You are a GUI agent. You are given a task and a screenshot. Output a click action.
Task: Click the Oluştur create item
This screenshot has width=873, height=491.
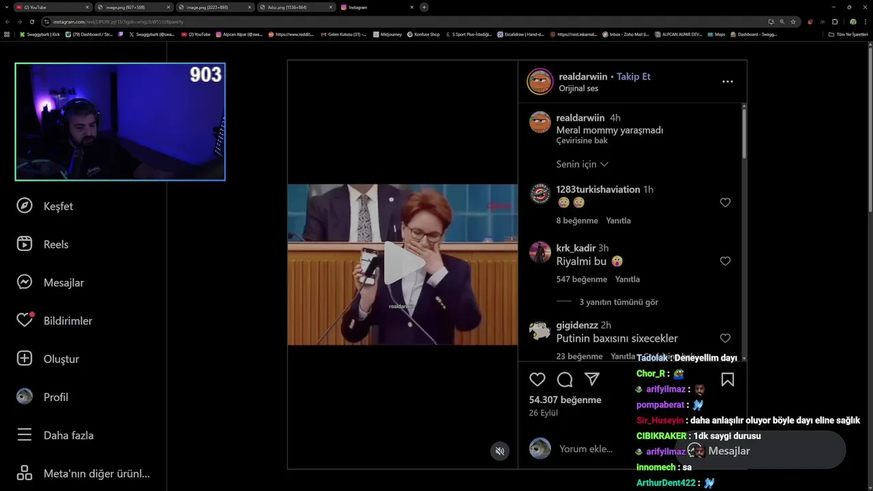pos(48,359)
